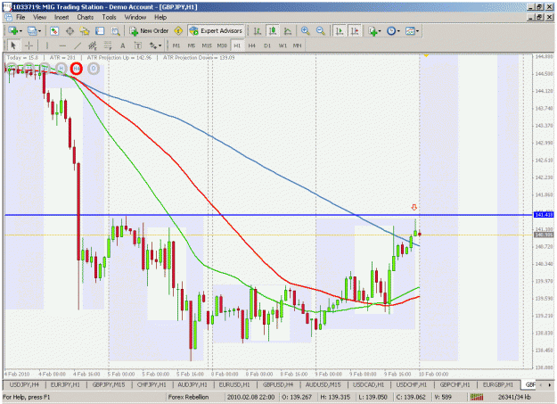This screenshot has width=557, height=404.
Task: Switch to the USDCAD,H1 chart tab
Action: coord(368,384)
